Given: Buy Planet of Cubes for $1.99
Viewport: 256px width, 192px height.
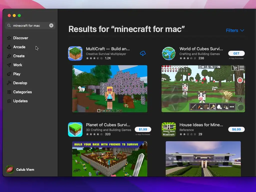Looking at the screenshot, I should pyautogui.click(x=143, y=129).
